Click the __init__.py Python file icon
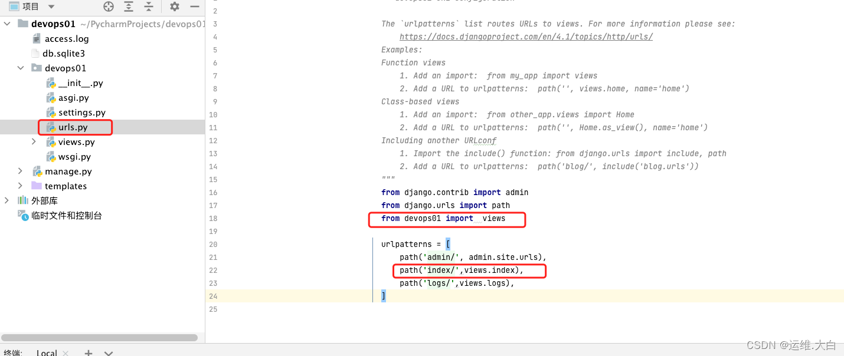Image resolution: width=844 pixels, height=356 pixels. click(51, 83)
